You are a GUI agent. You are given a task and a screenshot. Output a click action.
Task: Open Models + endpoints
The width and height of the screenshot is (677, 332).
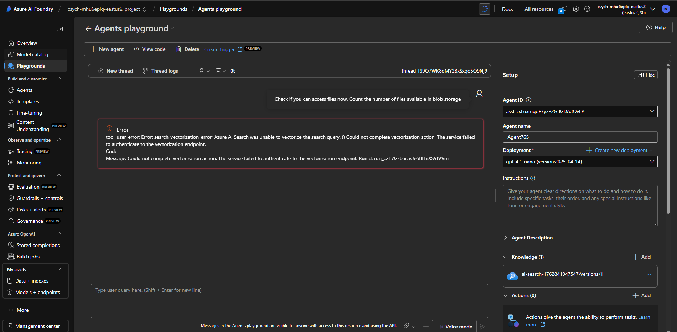pyautogui.click(x=36, y=292)
